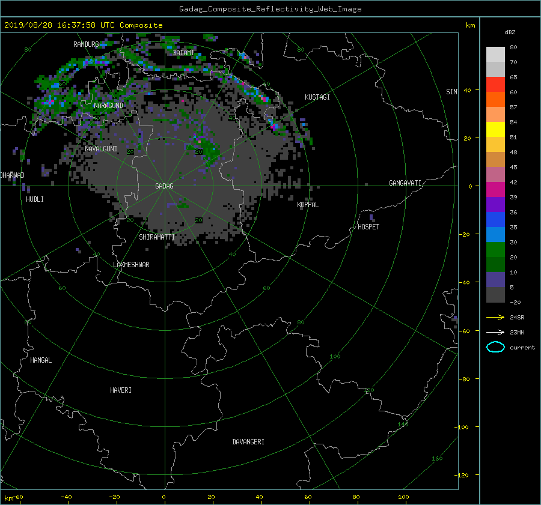Select the red 60-65 dBZ legend swatch
Image resolution: width=541 pixels, height=505 pixels.
coord(495,85)
